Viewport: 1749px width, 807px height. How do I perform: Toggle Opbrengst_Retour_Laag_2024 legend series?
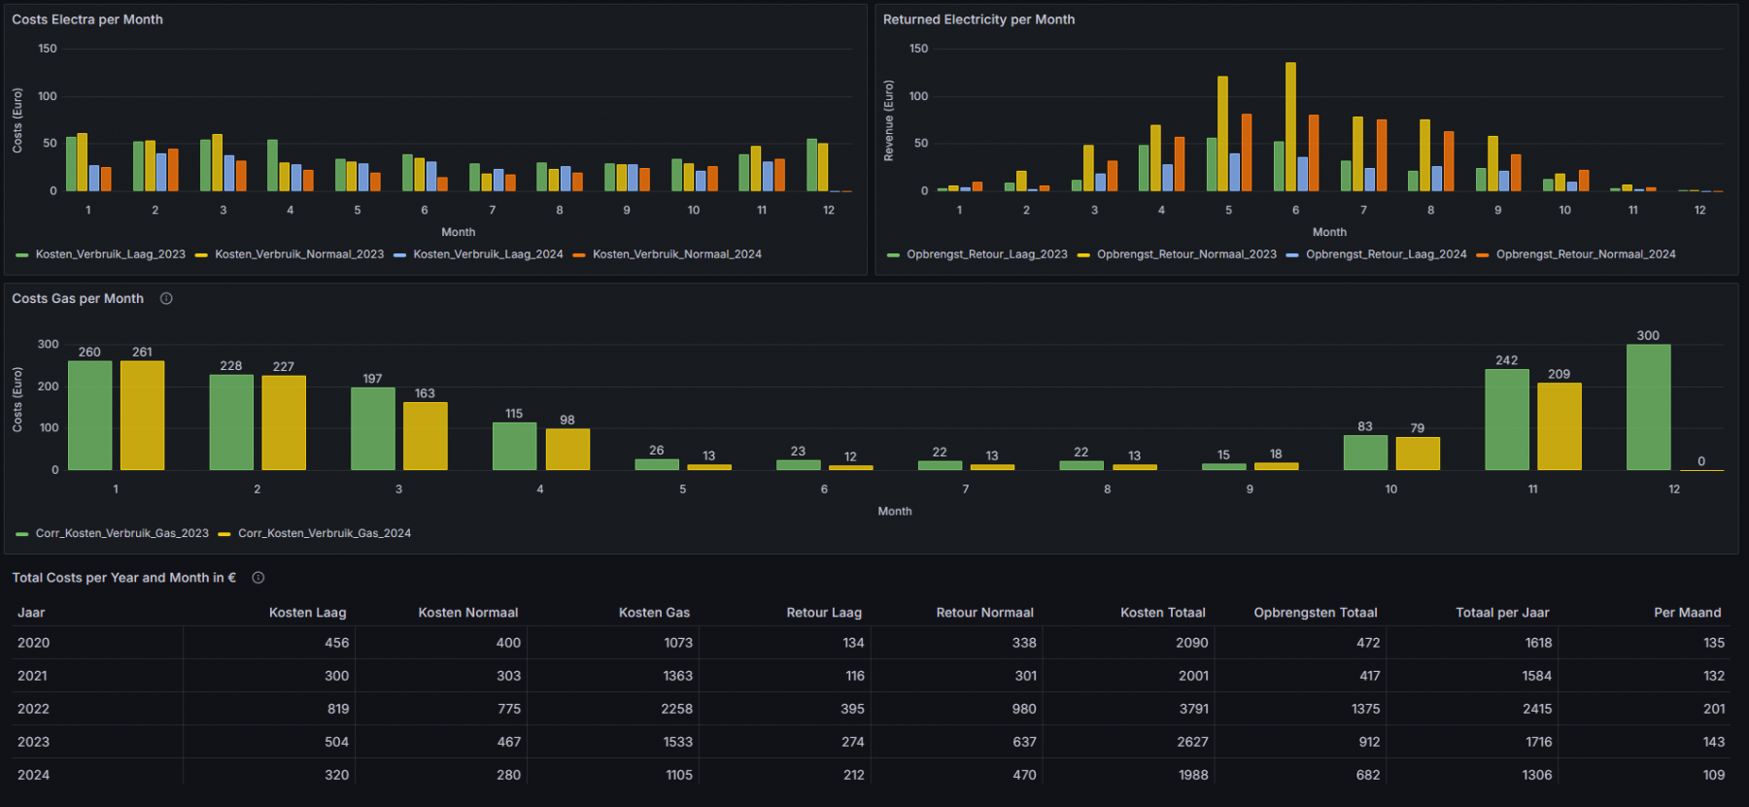point(1386,254)
